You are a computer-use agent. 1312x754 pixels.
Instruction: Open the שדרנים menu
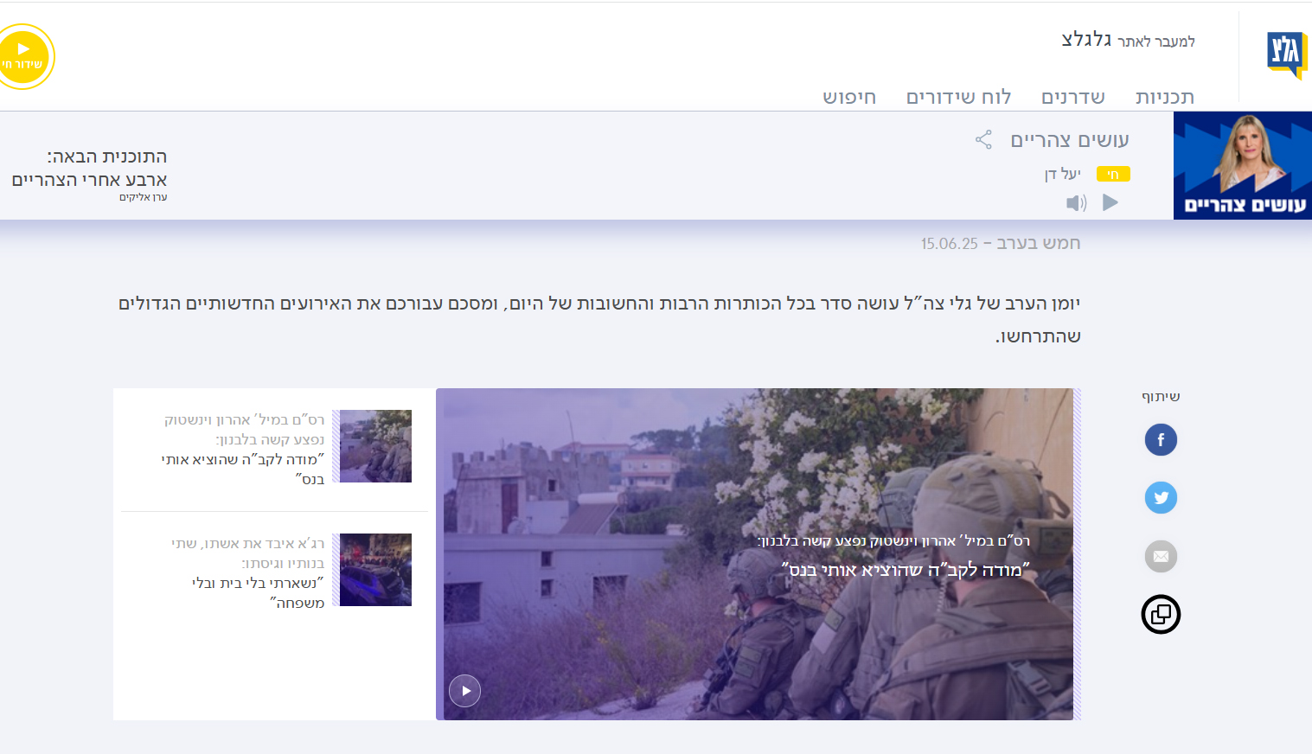(1072, 98)
